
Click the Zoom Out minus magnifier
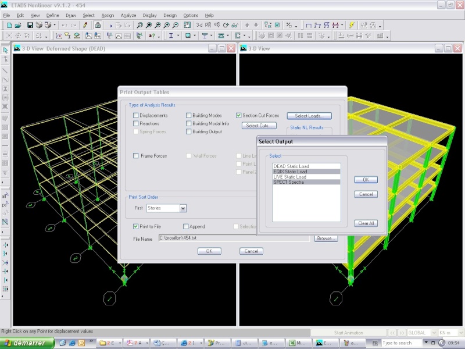pyautogui.click(x=176, y=25)
